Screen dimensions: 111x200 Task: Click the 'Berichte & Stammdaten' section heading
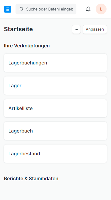[31, 178]
